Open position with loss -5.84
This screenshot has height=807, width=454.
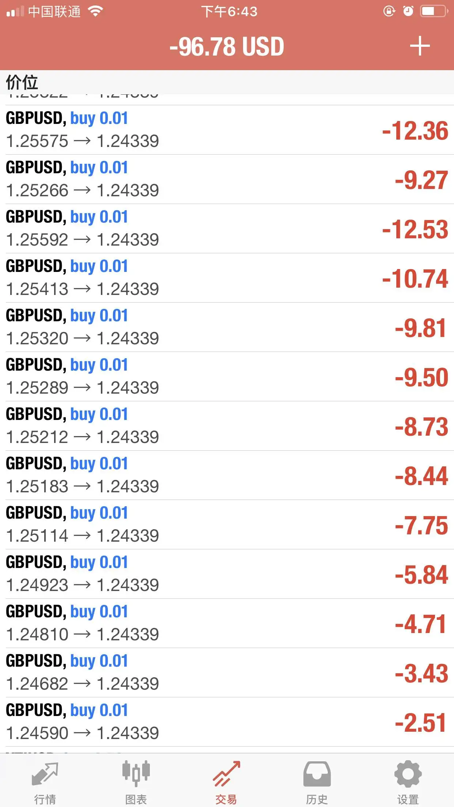click(x=227, y=574)
